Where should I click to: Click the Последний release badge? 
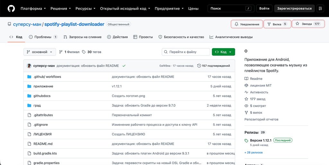coord(283,140)
